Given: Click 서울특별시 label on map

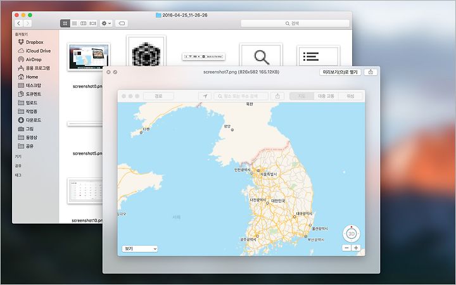Looking at the screenshot, I should (269, 175).
